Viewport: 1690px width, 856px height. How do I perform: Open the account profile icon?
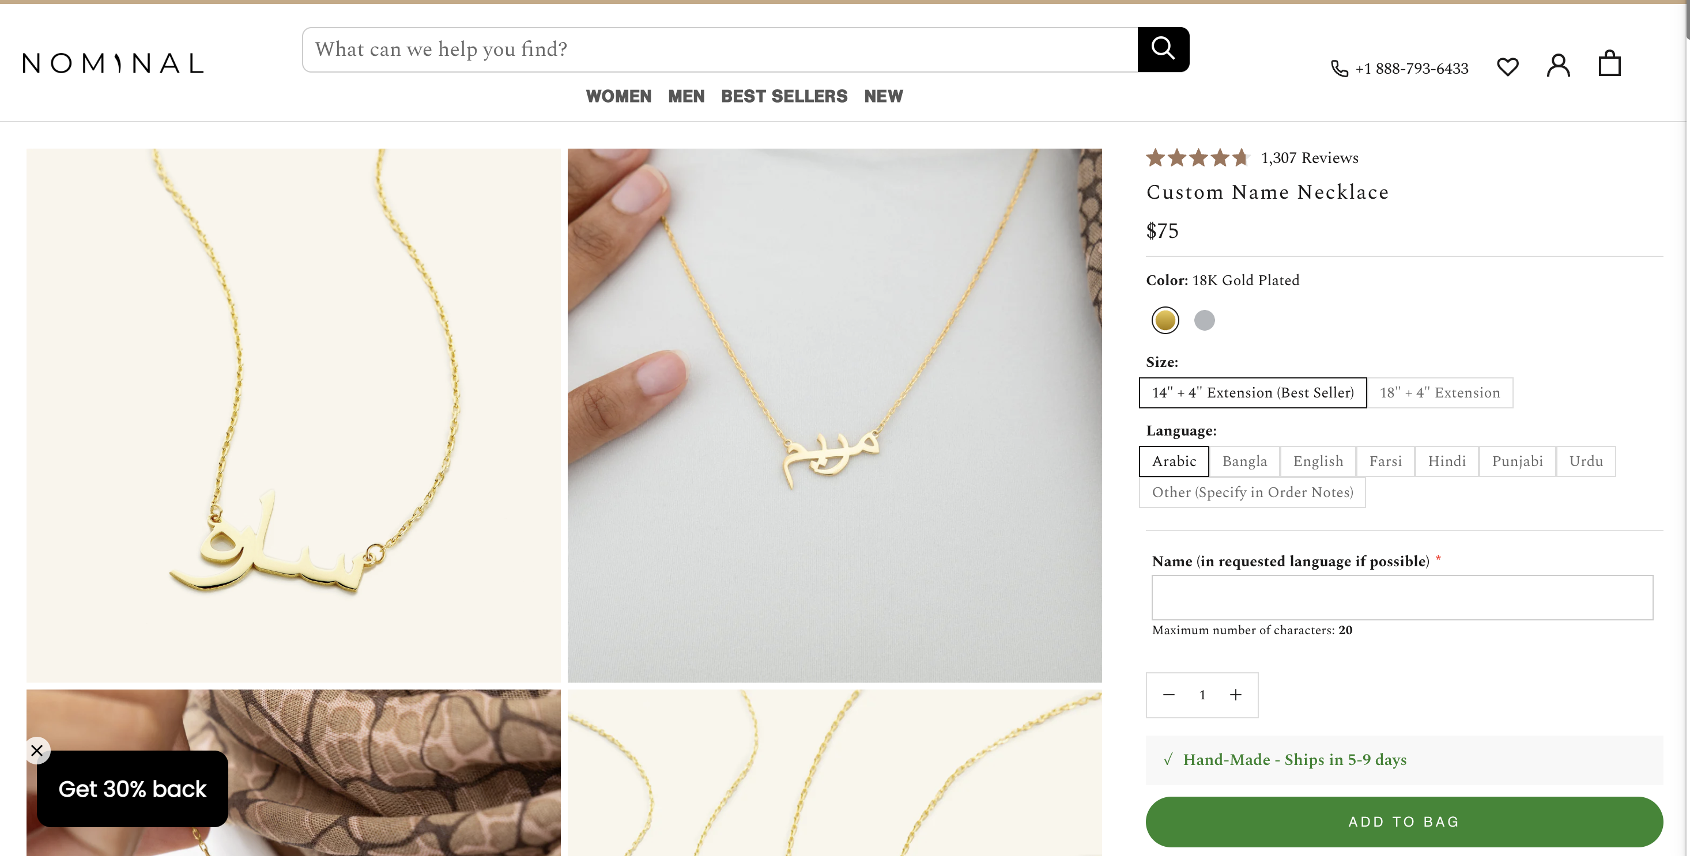pos(1558,66)
